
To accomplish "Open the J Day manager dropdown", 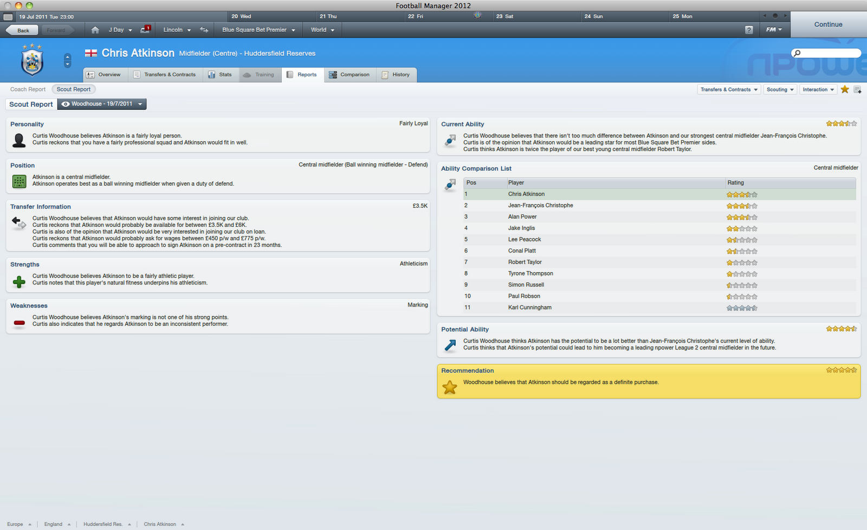I will point(120,30).
